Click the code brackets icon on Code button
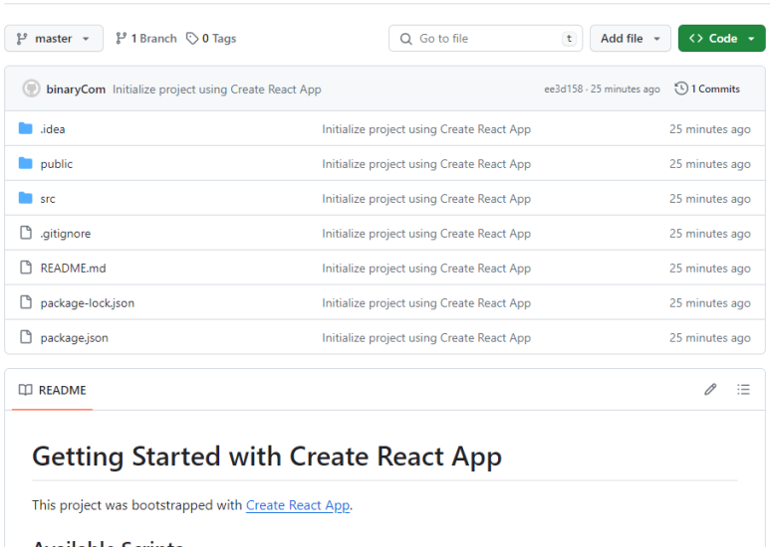The image size is (770, 547). 696,38
